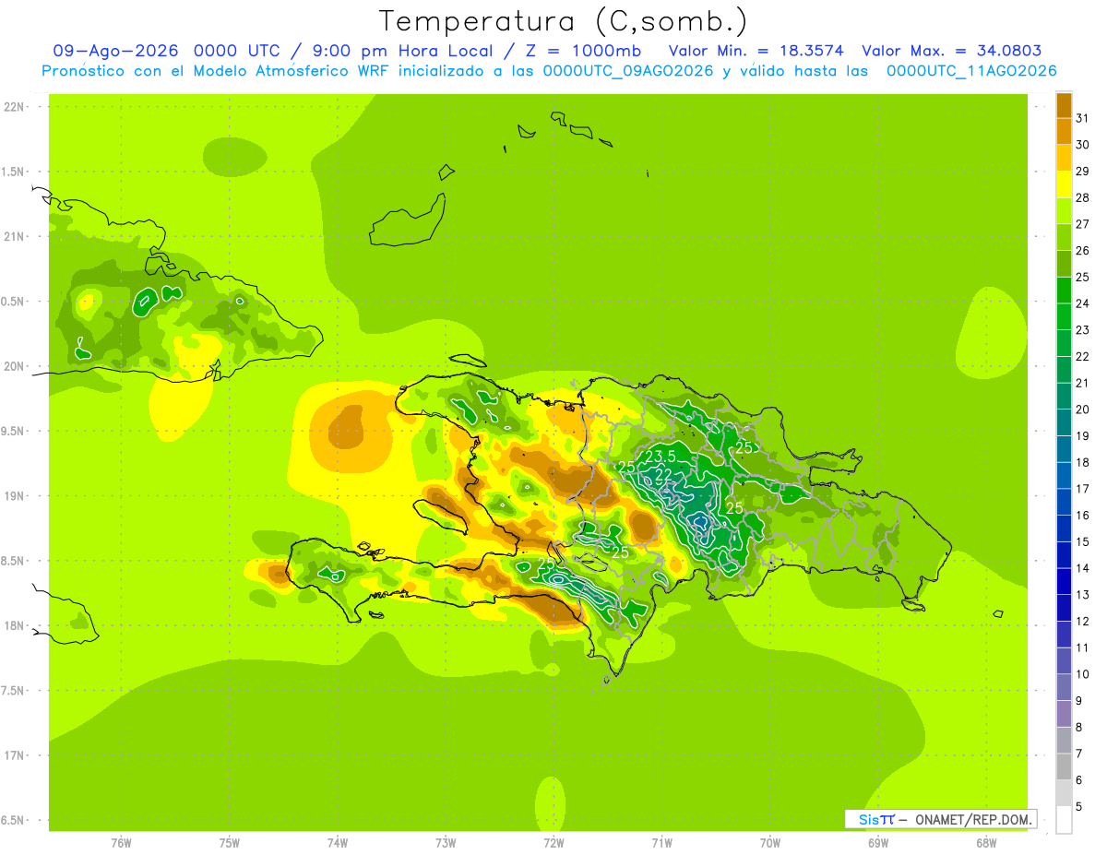Click the blue colorbar swatch between 16 and 17

tap(1064, 503)
